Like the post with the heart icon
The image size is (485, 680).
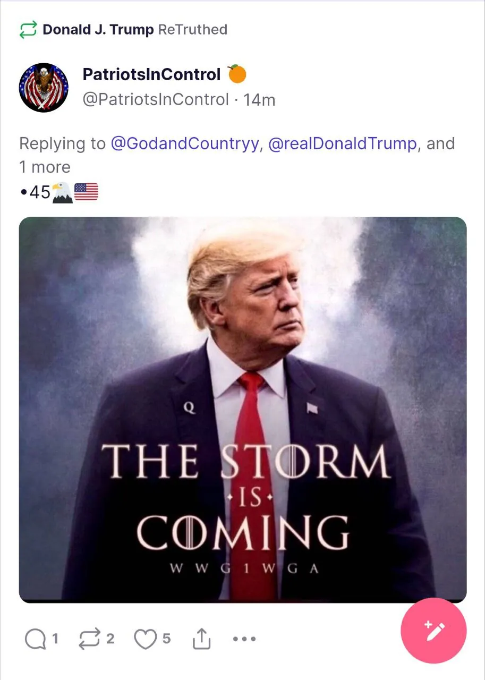(x=144, y=640)
